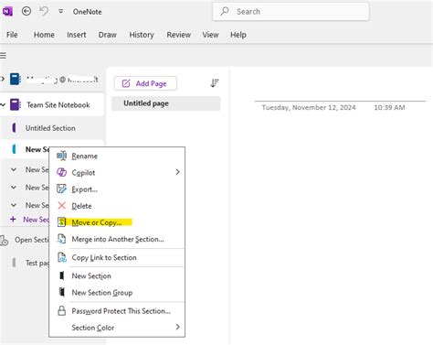Click the blue notebook icon
This screenshot has width=433, height=345.
coord(16,79)
